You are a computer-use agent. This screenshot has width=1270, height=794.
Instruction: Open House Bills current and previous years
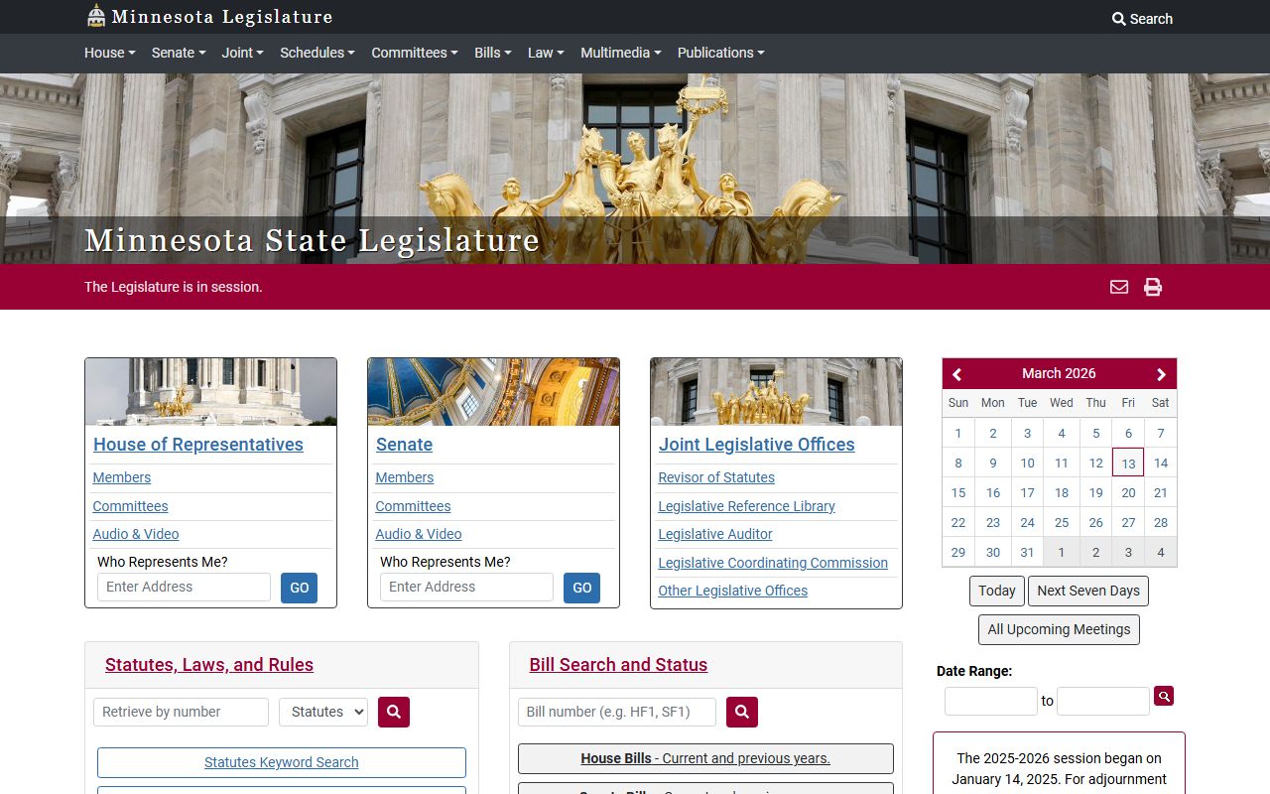[x=705, y=758]
